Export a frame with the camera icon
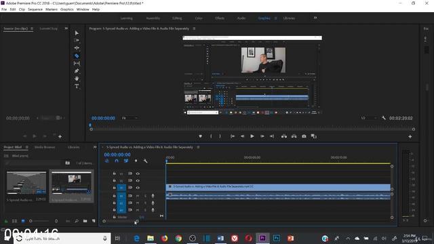This screenshot has height=244, width=434. [x=304, y=136]
